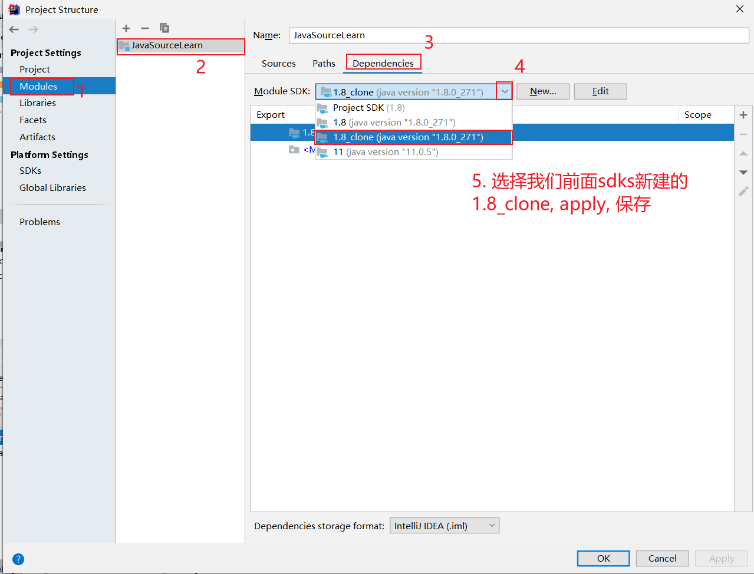Click the add module plus icon

pyautogui.click(x=126, y=28)
